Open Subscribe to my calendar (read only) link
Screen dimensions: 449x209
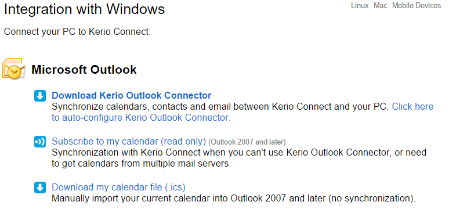pos(129,141)
